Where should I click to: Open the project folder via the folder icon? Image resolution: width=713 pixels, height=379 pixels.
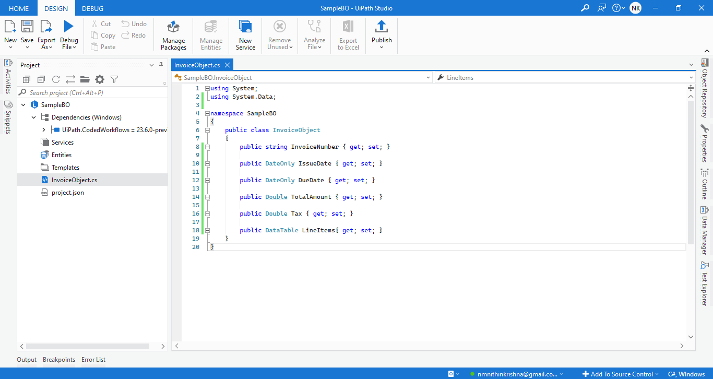85,79
